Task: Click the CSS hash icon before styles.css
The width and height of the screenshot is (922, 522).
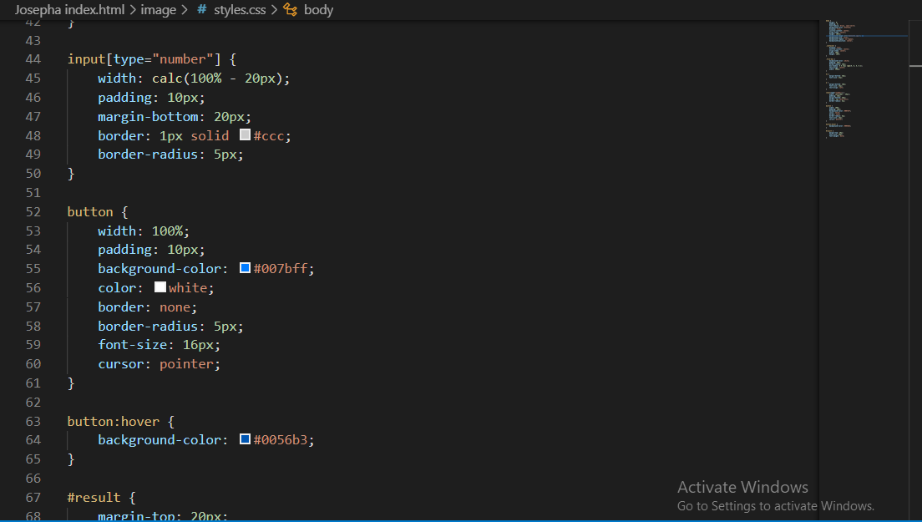Action: tap(202, 10)
